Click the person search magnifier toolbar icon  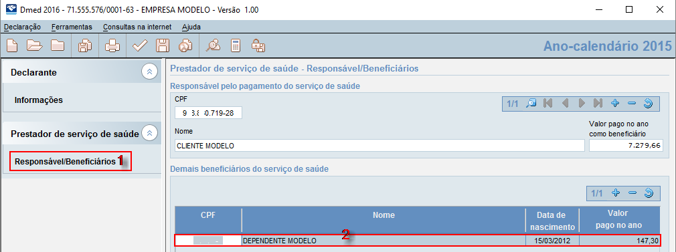tap(213, 45)
